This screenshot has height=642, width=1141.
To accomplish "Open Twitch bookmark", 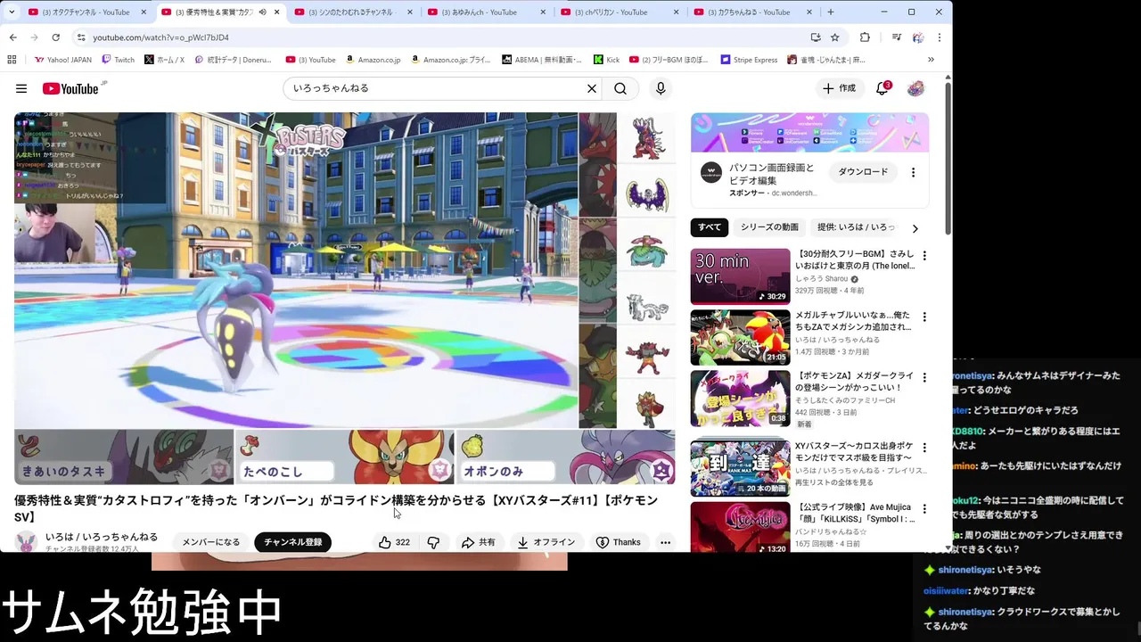I will click(118, 60).
